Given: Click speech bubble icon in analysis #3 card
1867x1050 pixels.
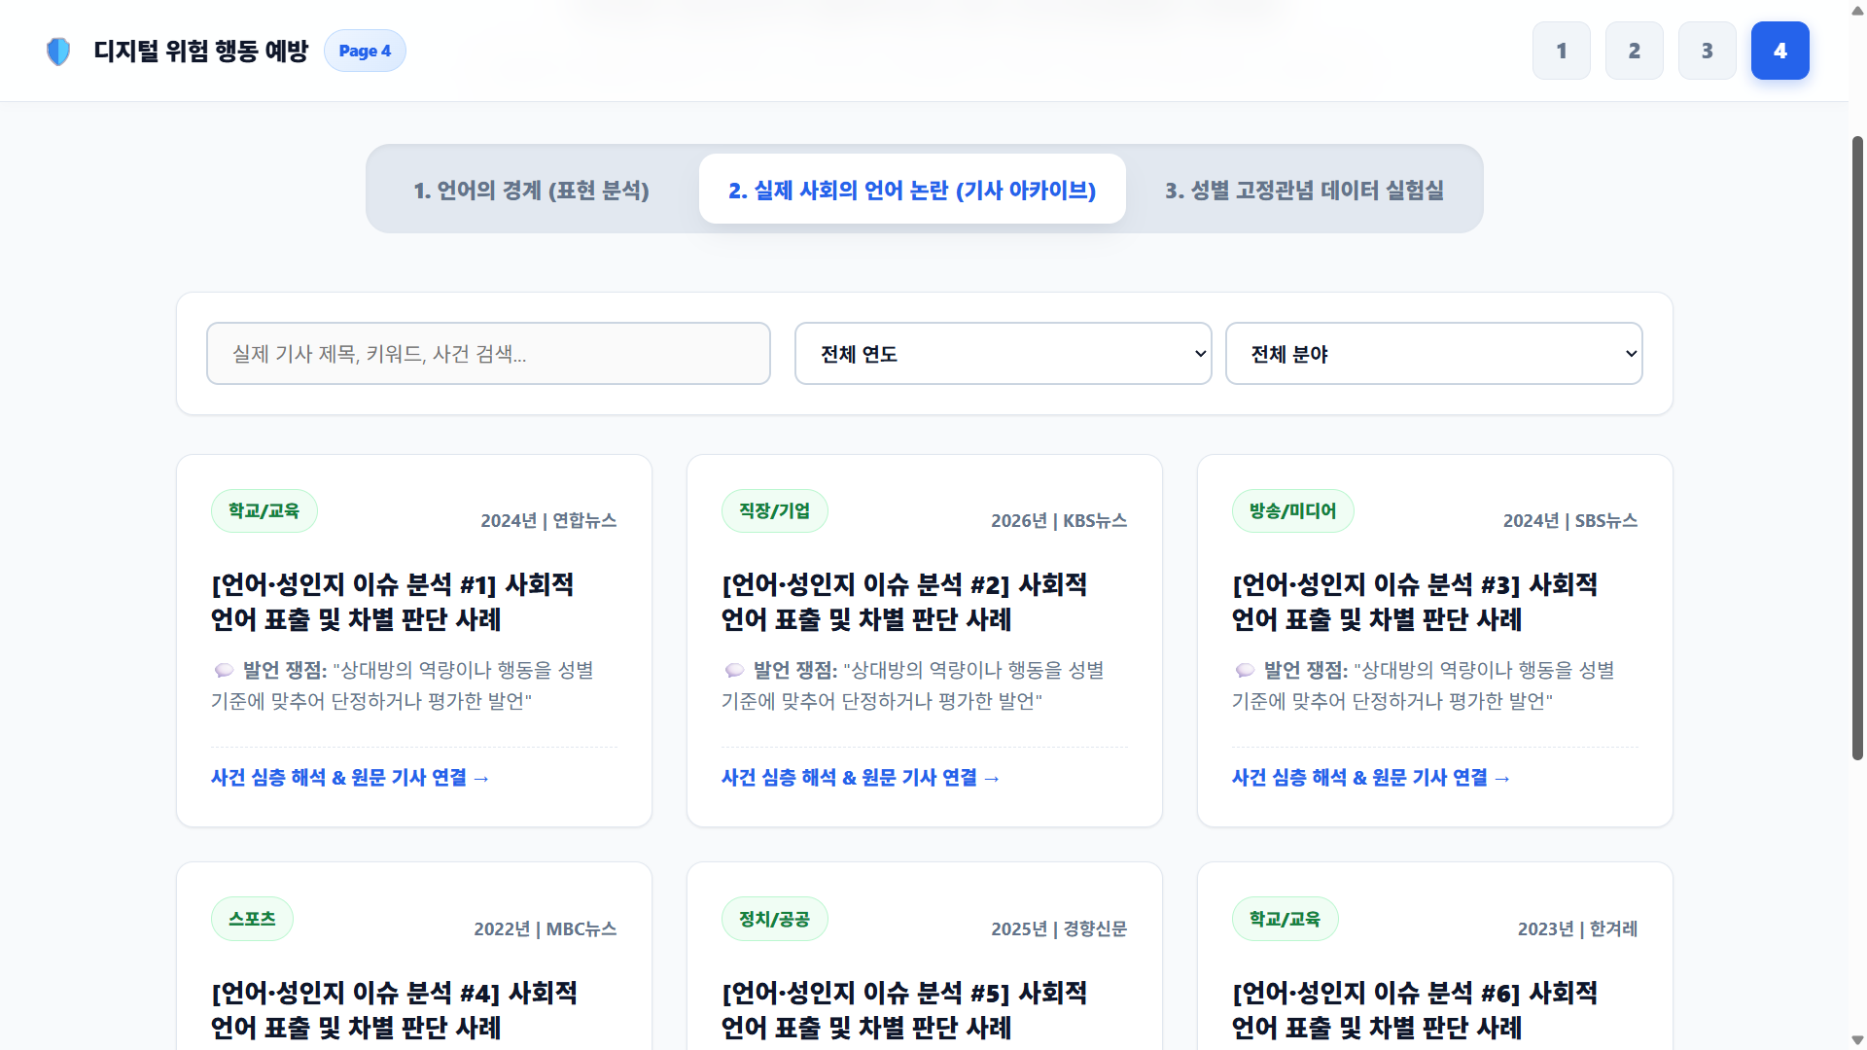Looking at the screenshot, I should click(1245, 671).
